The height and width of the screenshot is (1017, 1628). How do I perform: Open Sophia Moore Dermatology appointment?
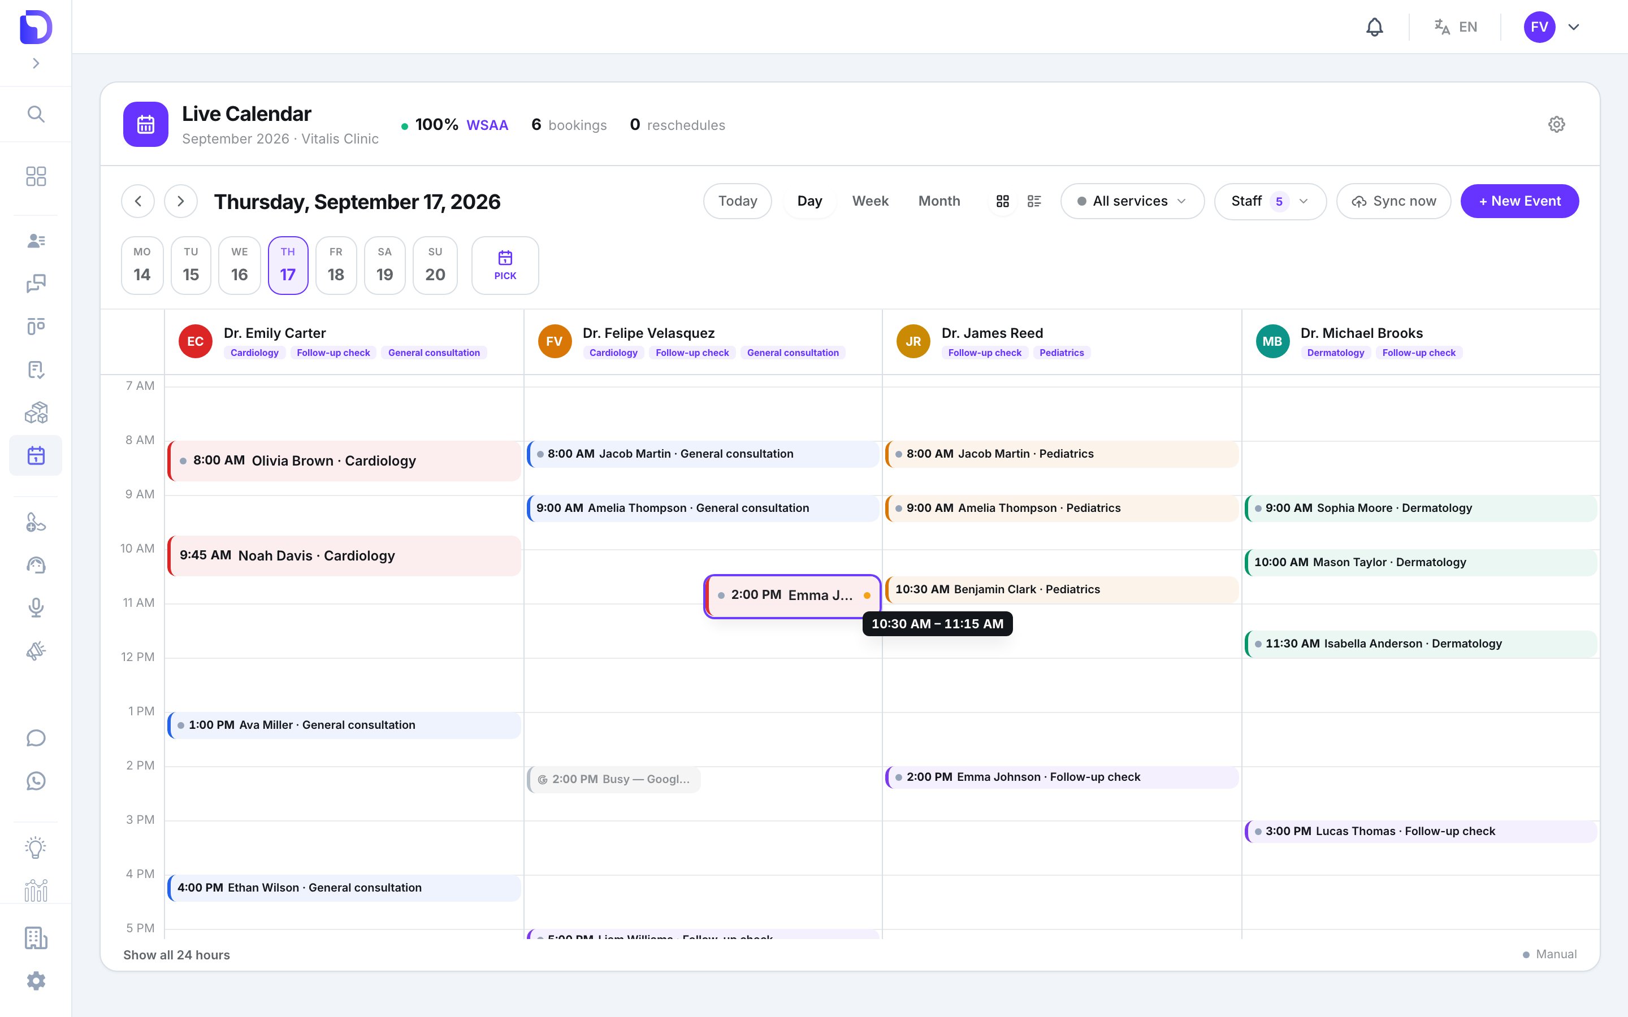point(1421,508)
